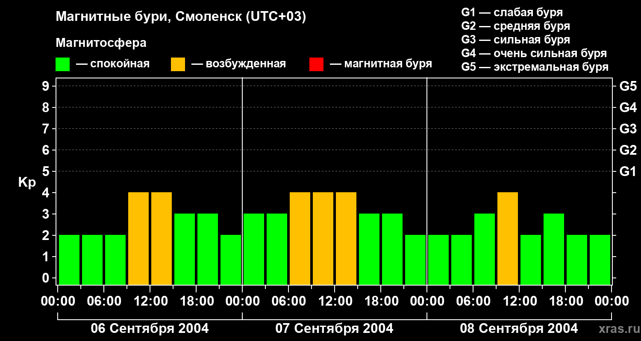This screenshot has height=341, width=641.
Task: Select the '08 Сентября 2004' date label
Action: (x=519, y=329)
